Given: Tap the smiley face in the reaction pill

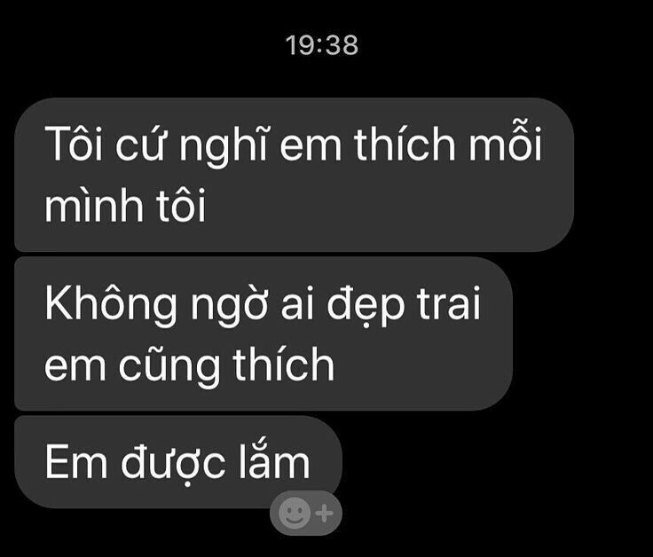Looking at the screenshot, I should point(294,513).
